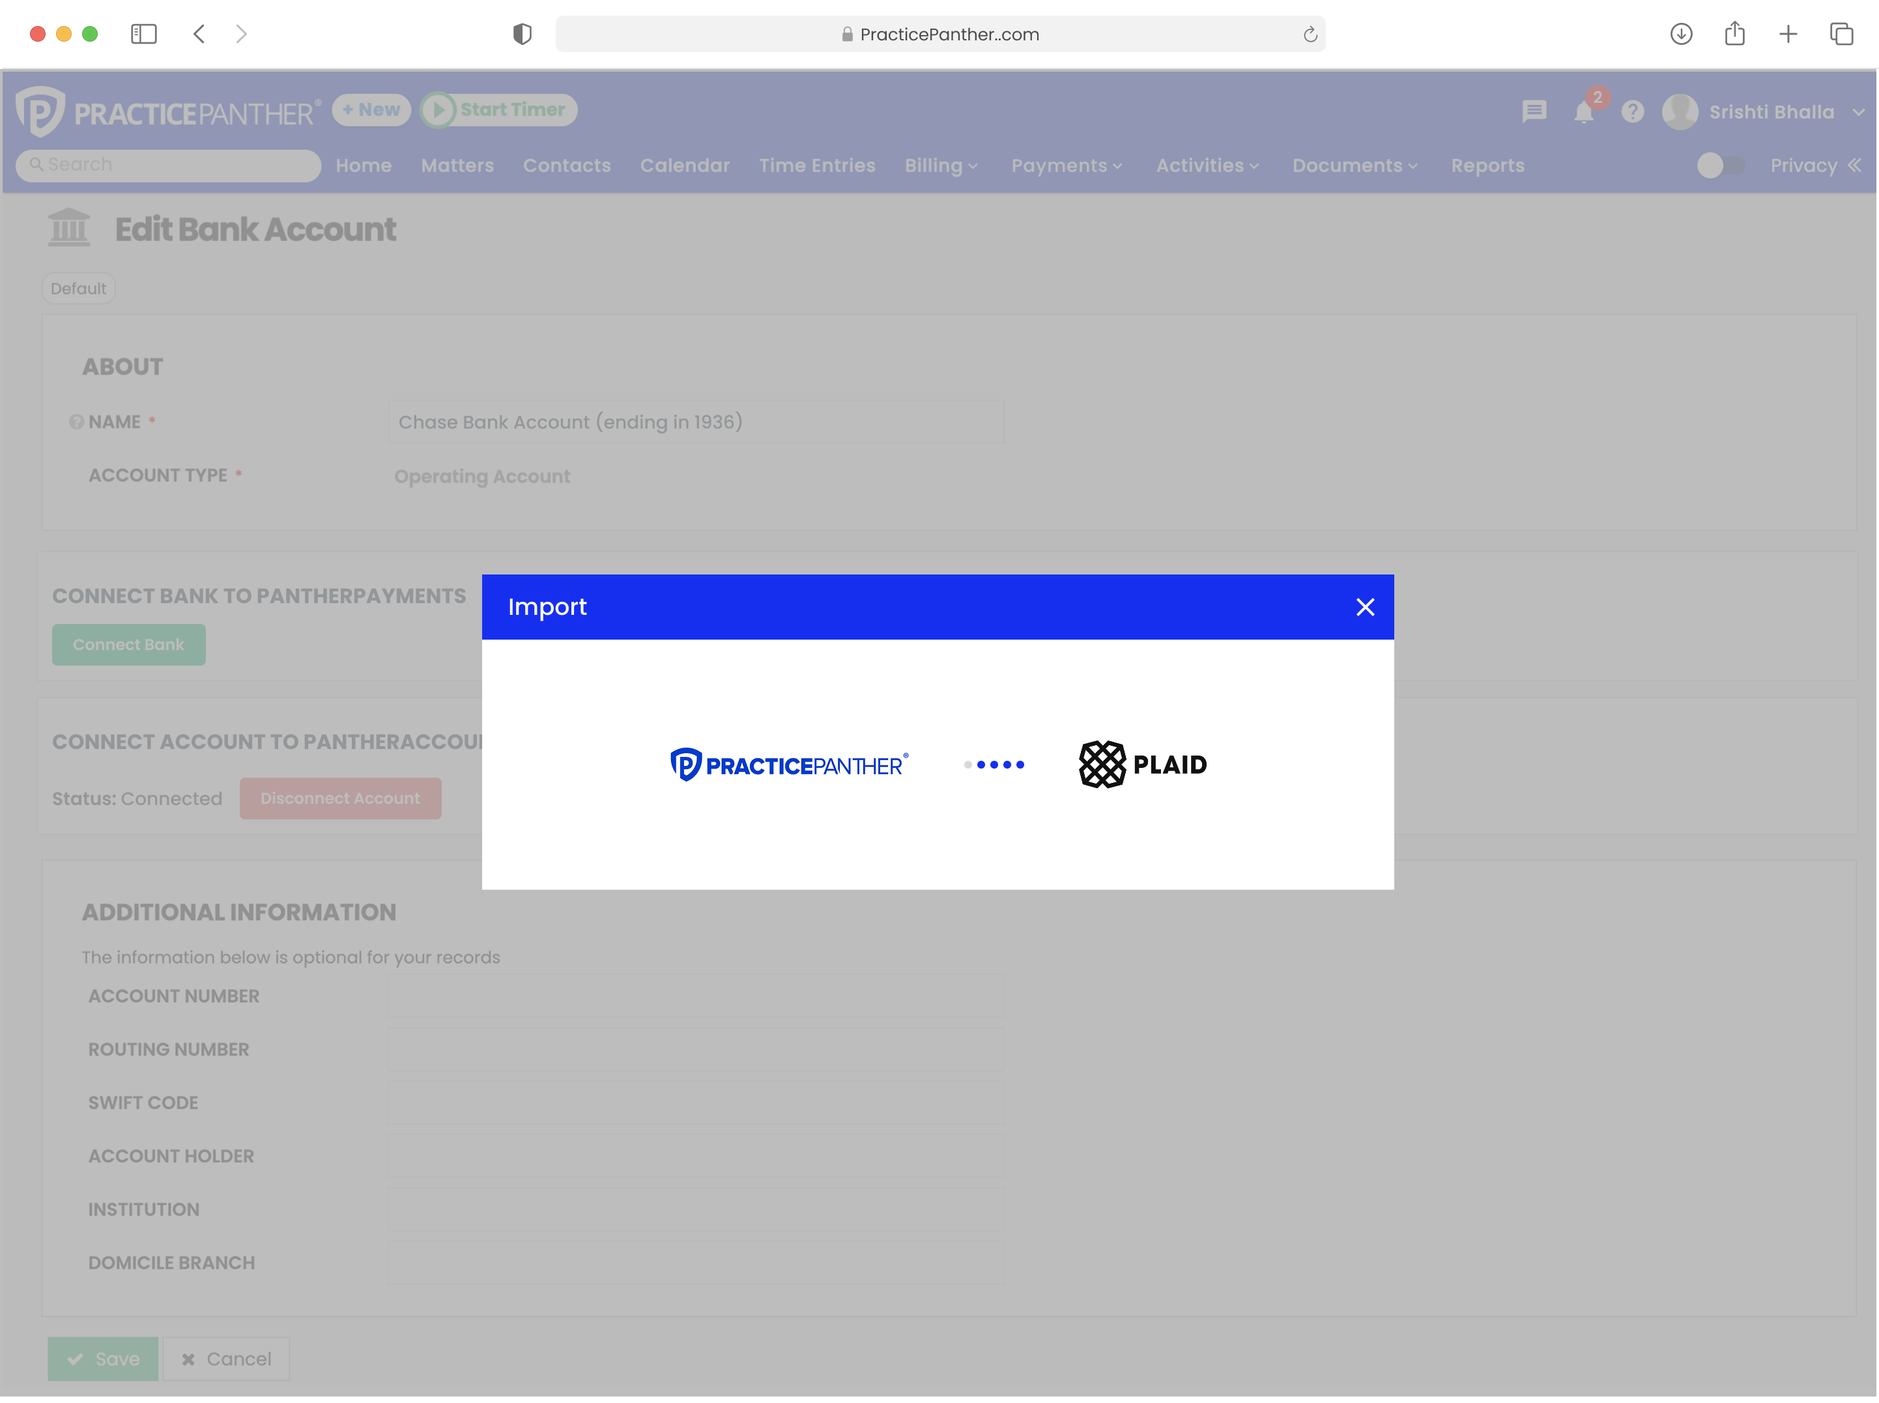This screenshot has width=1879, height=1403.
Task: Click the user avatar photo
Action: tap(1680, 111)
